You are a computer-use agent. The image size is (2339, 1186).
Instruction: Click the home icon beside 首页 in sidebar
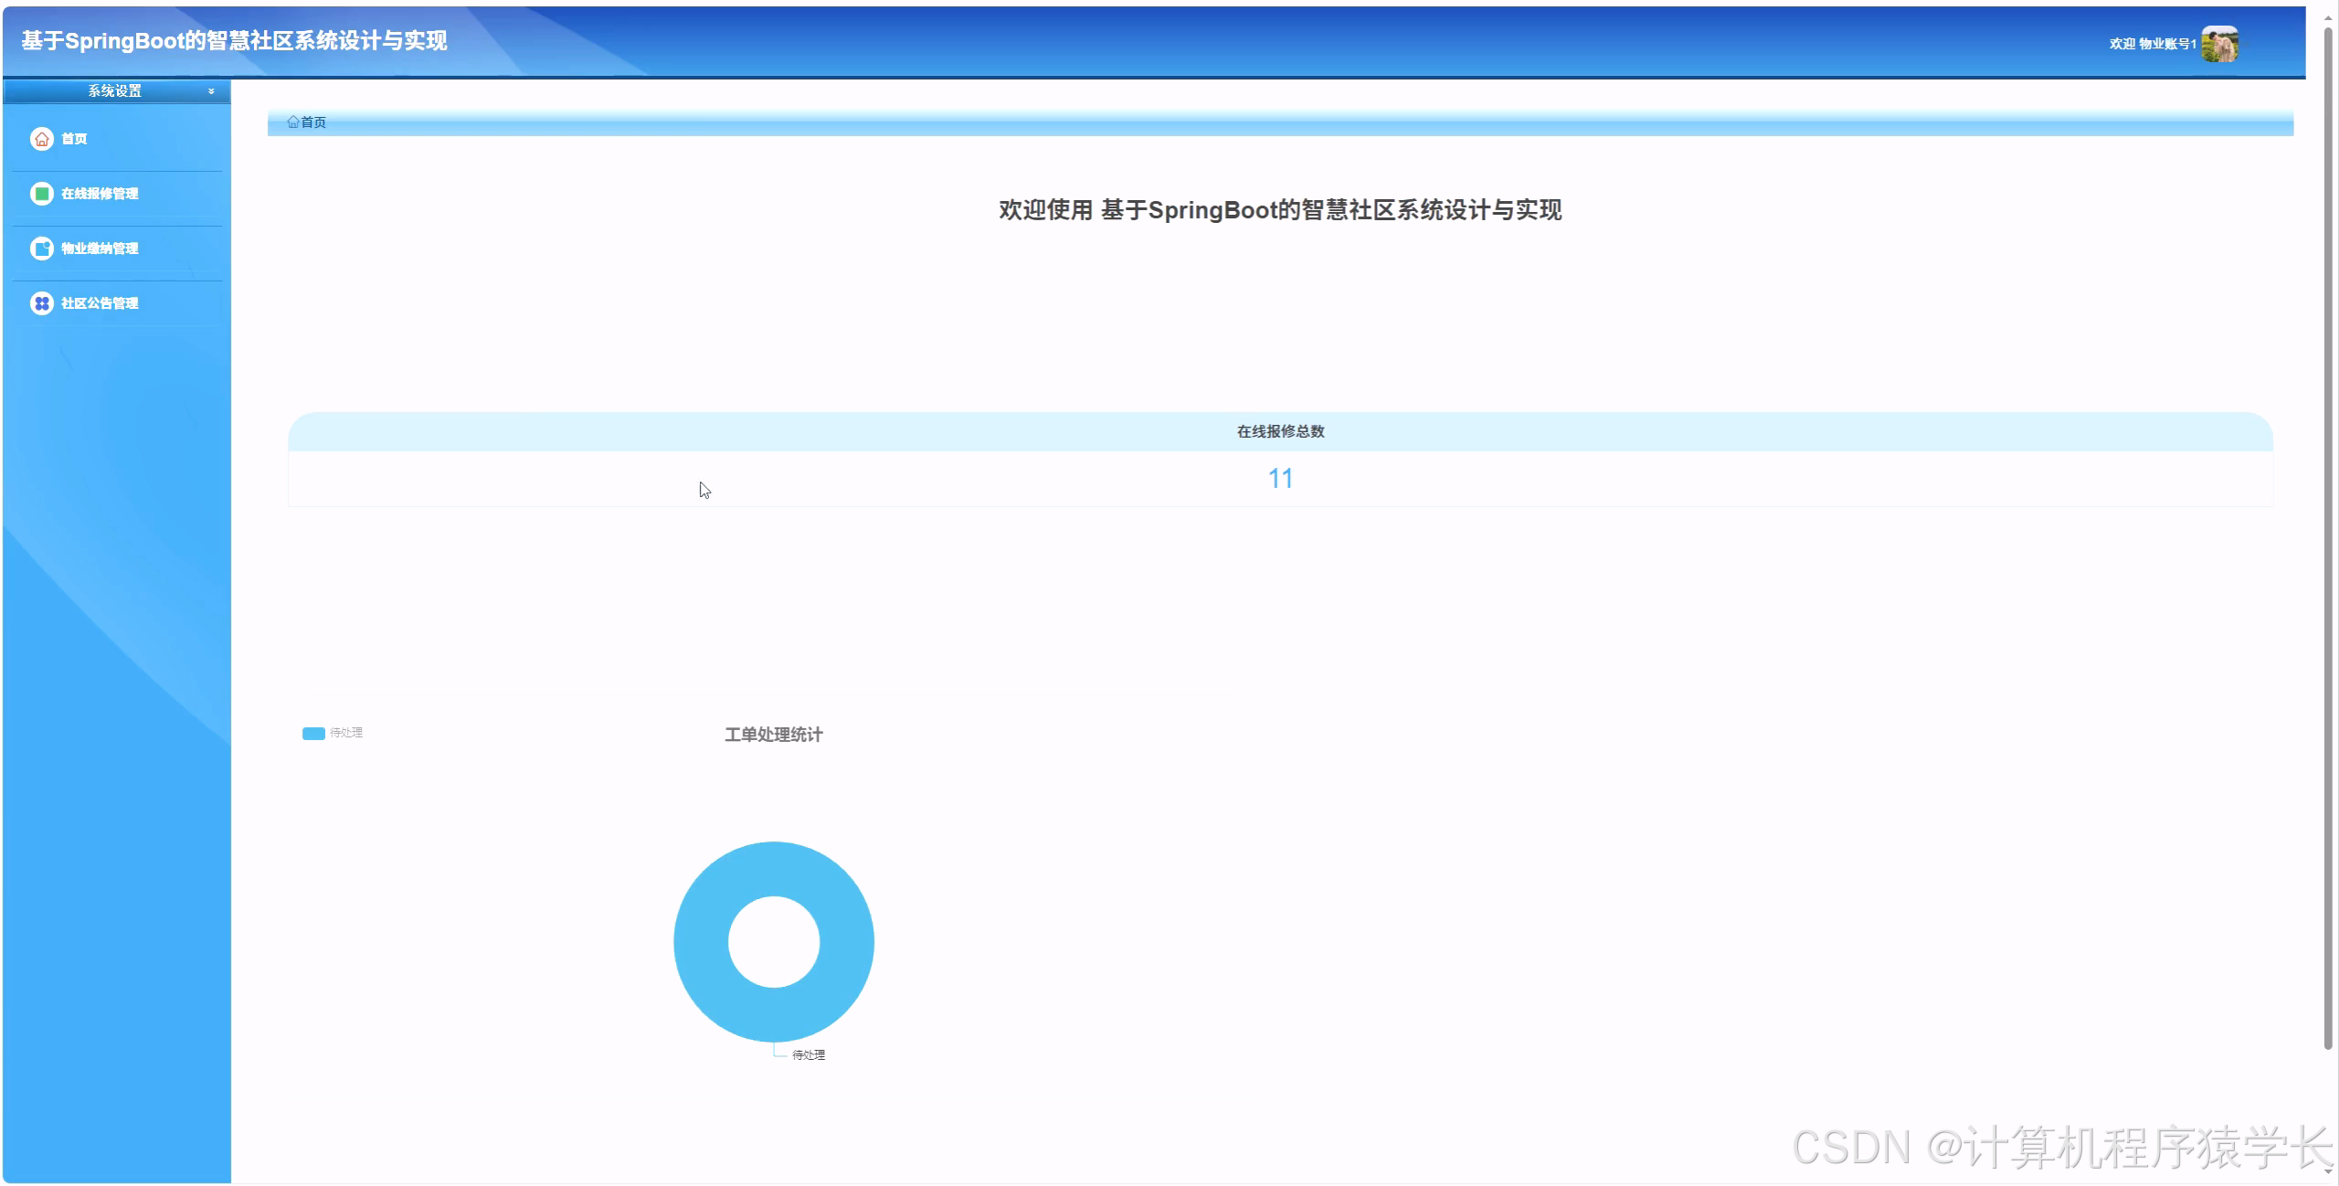(x=42, y=139)
